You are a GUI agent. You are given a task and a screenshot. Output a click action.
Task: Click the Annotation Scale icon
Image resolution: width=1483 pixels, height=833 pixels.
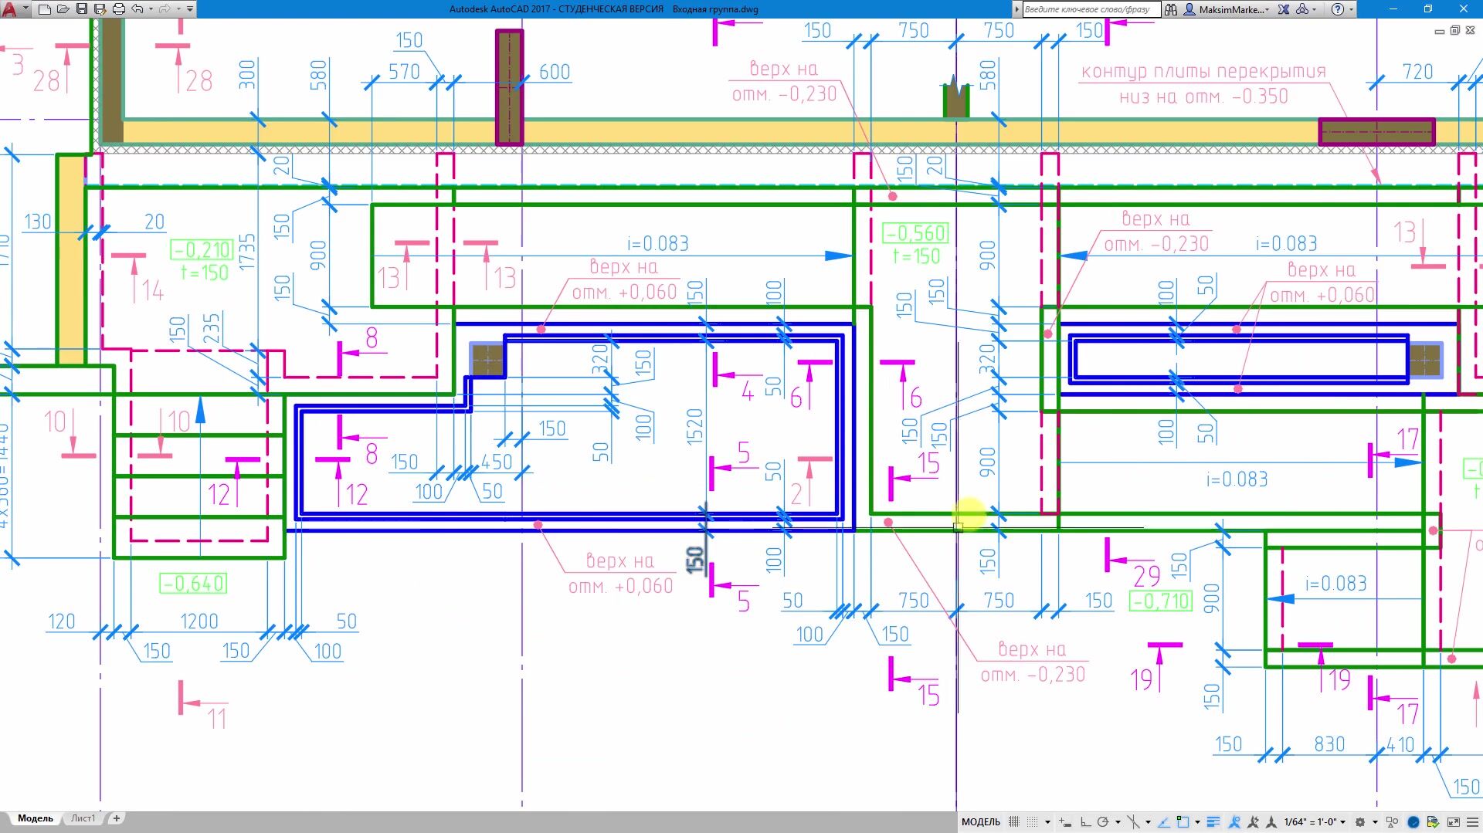tap(1271, 822)
